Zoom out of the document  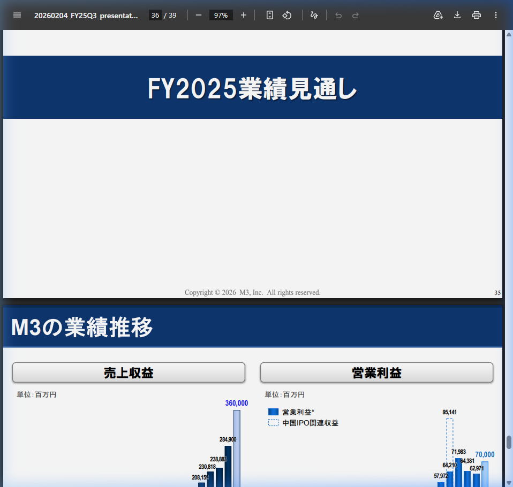click(x=198, y=15)
